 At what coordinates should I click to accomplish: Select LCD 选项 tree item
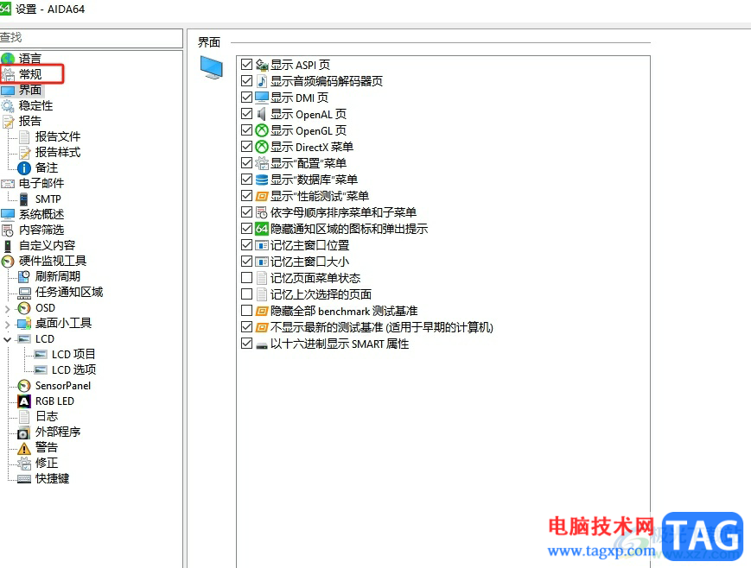click(x=73, y=370)
